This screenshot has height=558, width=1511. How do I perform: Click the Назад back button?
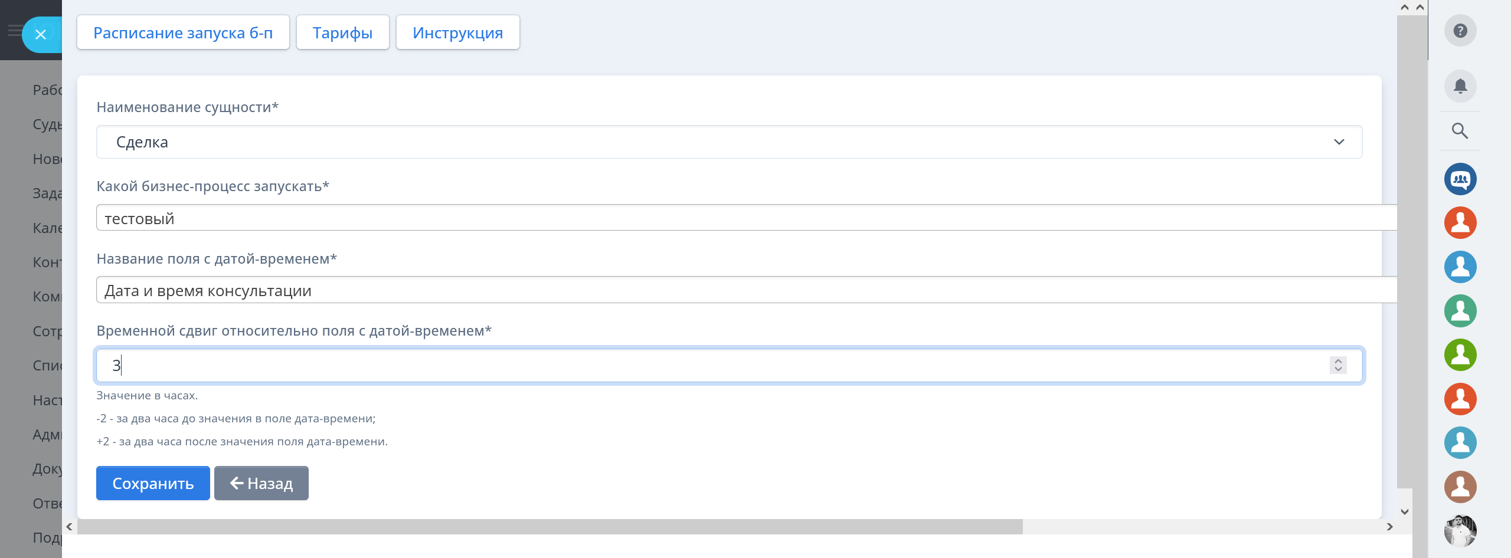pyautogui.click(x=261, y=484)
